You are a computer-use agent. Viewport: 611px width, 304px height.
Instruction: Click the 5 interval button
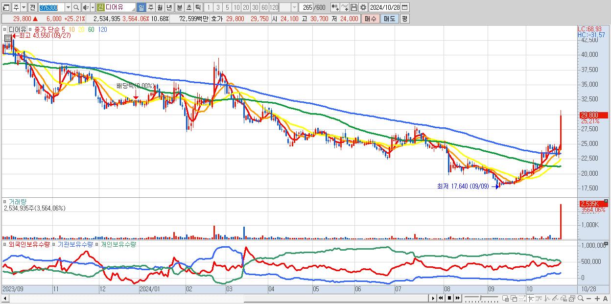[227, 8]
